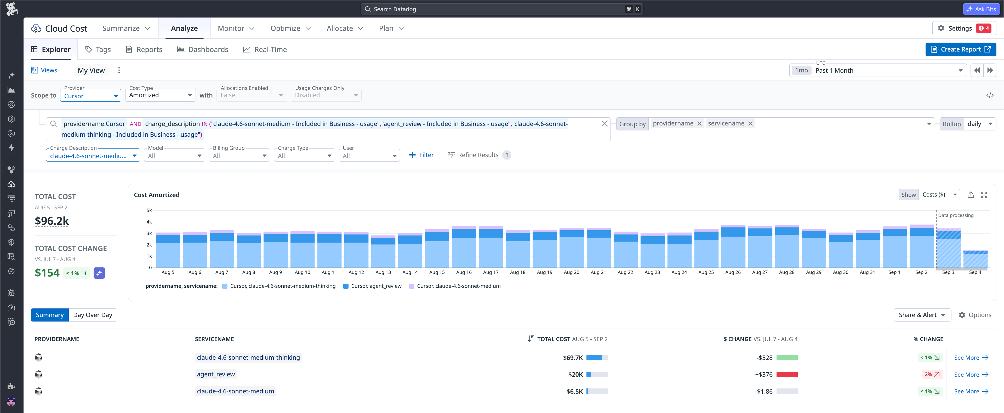Open the area chart dashboards sidebar icon

[x=11, y=90]
